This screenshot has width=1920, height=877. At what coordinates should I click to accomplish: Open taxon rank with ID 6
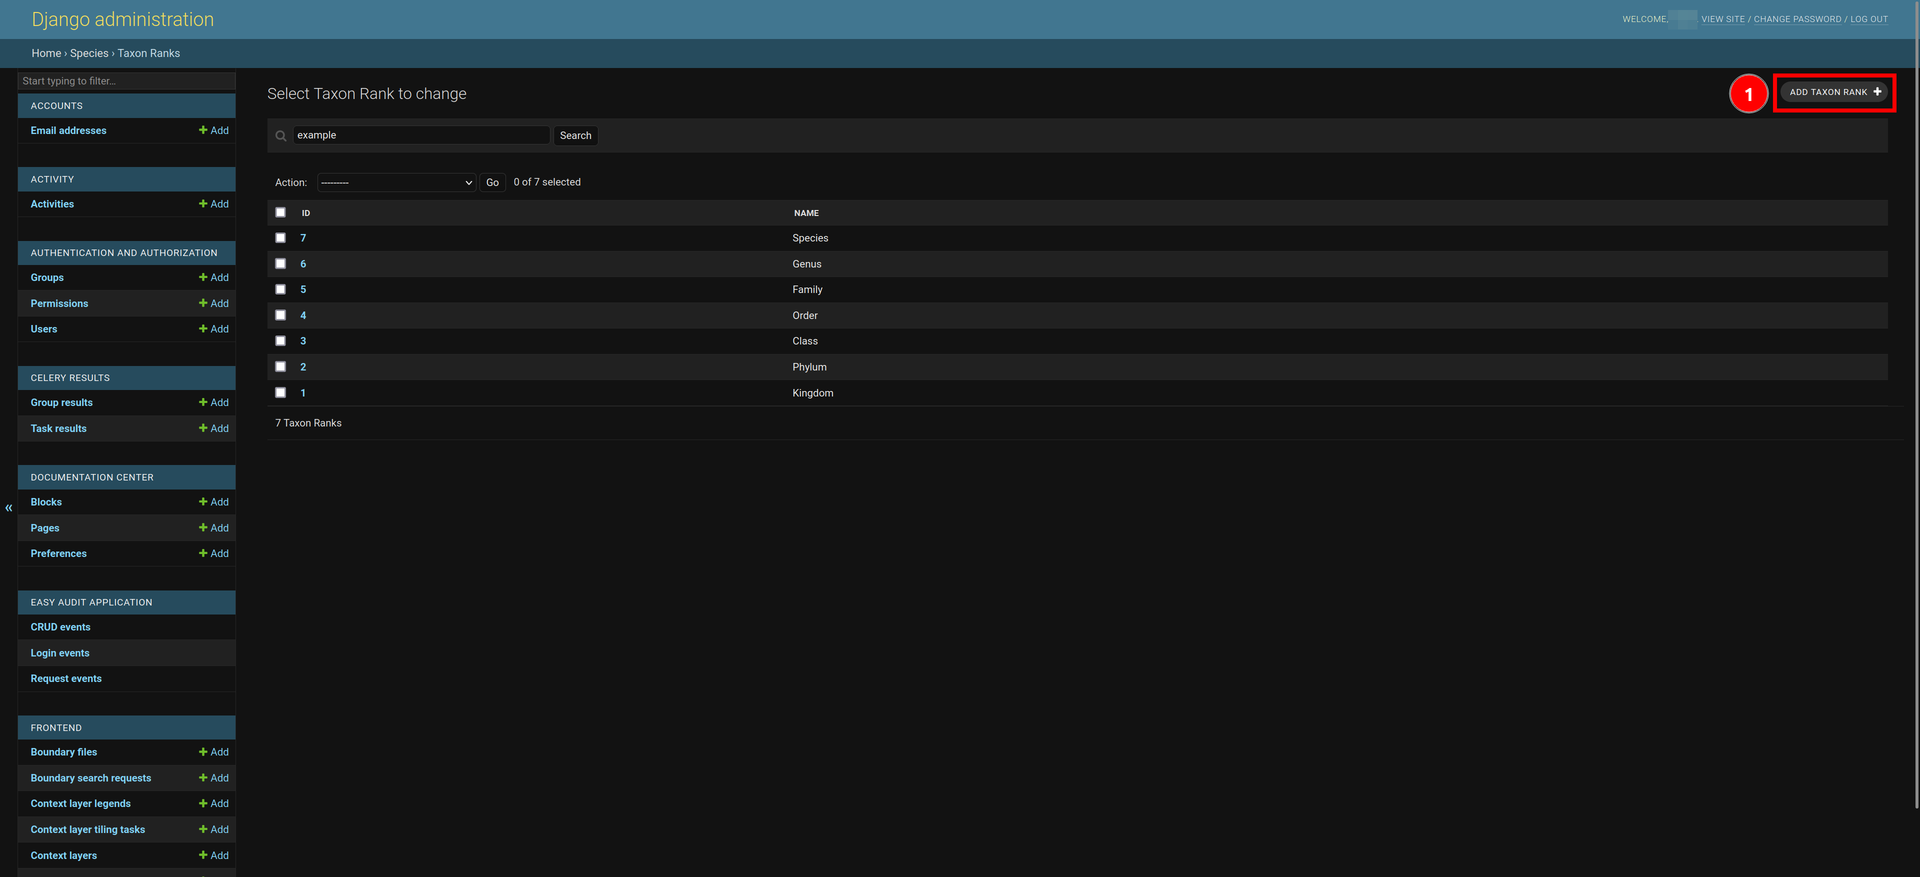click(x=302, y=264)
